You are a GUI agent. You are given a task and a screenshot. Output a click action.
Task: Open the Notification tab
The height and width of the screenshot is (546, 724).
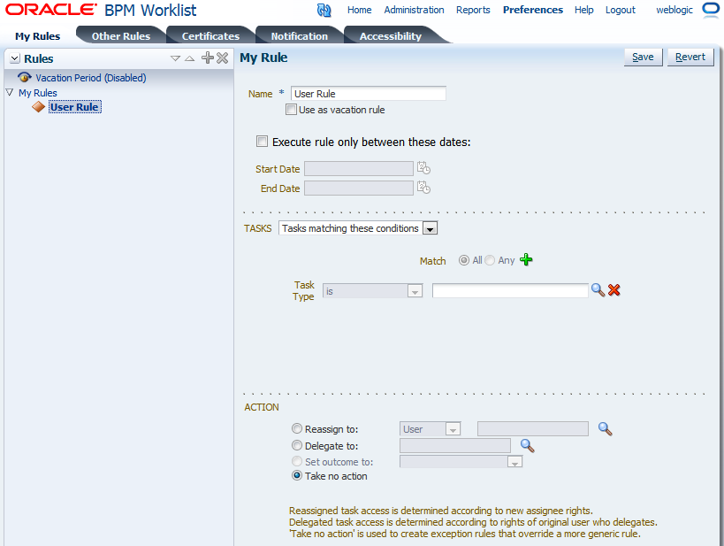click(299, 36)
